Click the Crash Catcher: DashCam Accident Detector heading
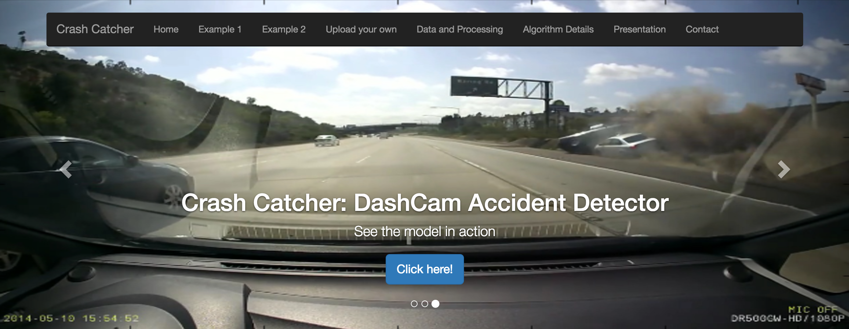Image resolution: width=849 pixels, height=329 pixels. [425, 203]
